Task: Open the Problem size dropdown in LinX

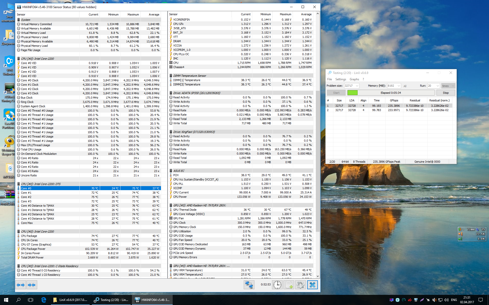Action: pyautogui.click(x=357, y=86)
